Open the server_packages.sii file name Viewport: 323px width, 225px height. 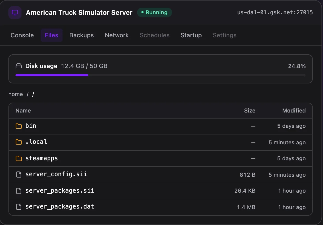(x=60, y=190)
